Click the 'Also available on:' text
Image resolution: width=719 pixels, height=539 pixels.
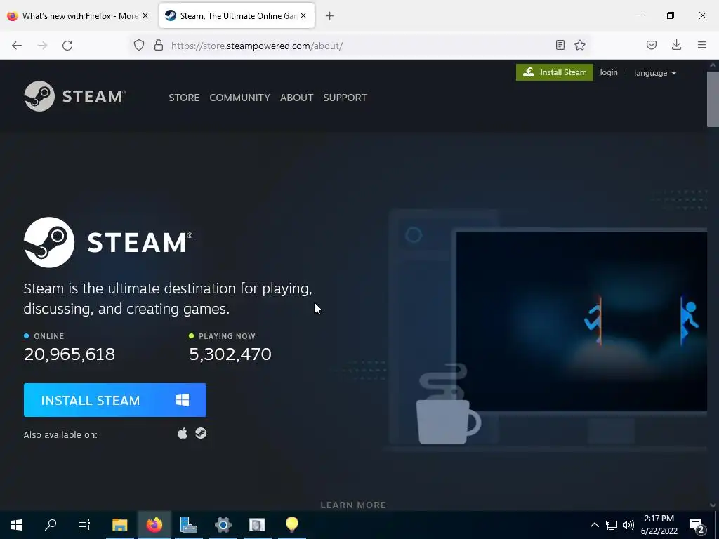coord(60,434)
